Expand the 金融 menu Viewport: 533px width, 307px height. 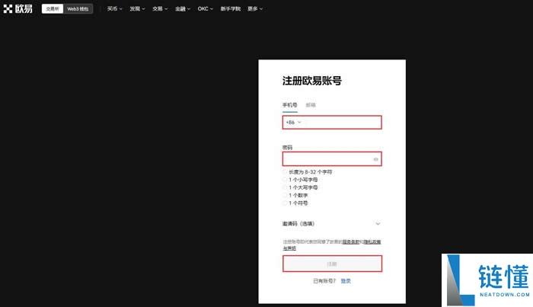click(183, 9)
